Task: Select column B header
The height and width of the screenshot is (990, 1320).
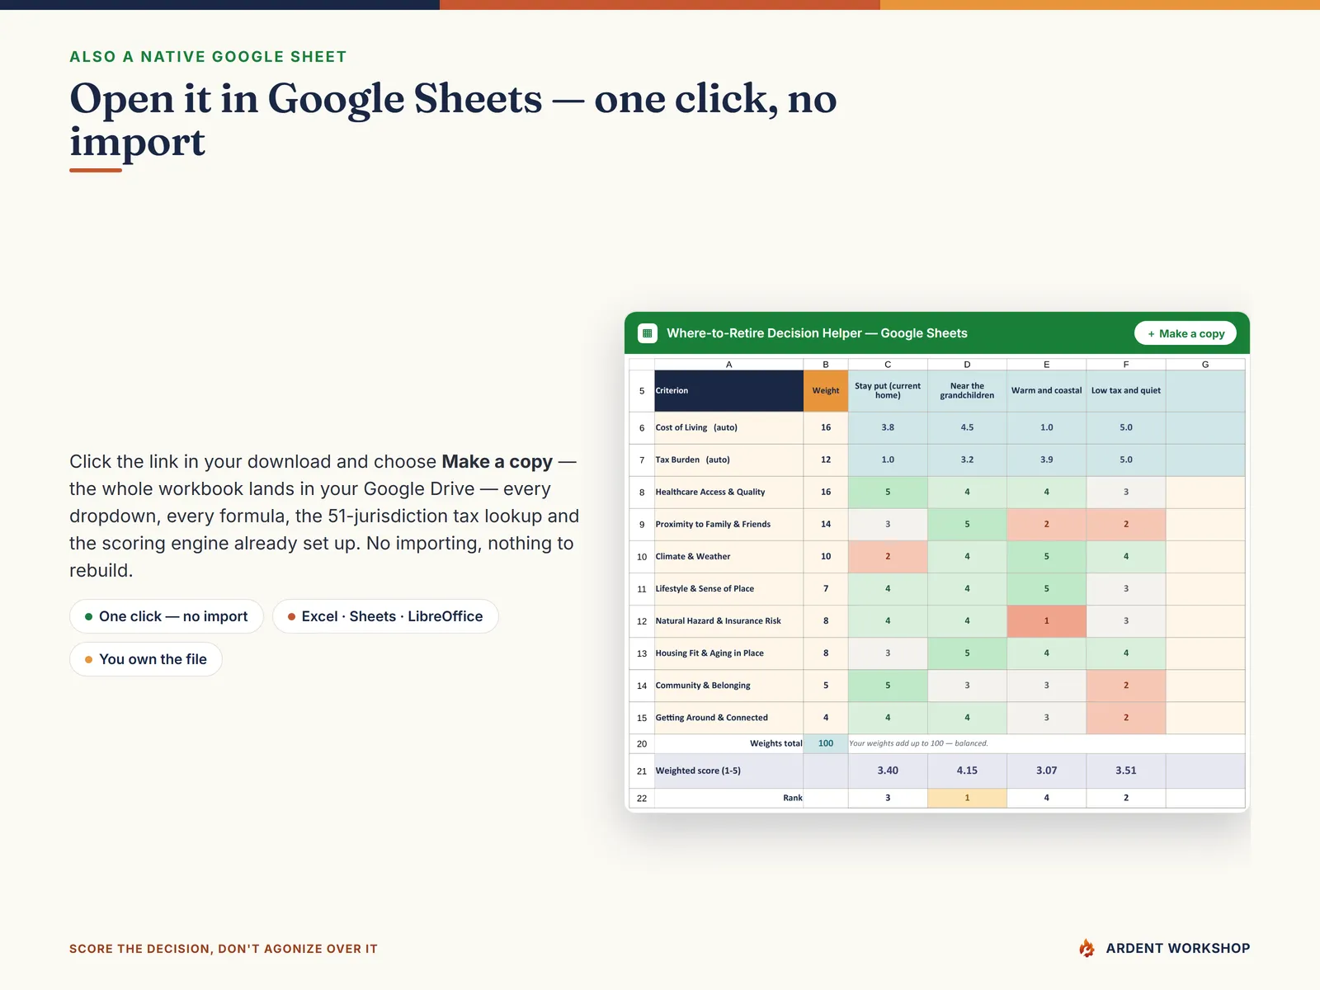Action: point(826,365)
